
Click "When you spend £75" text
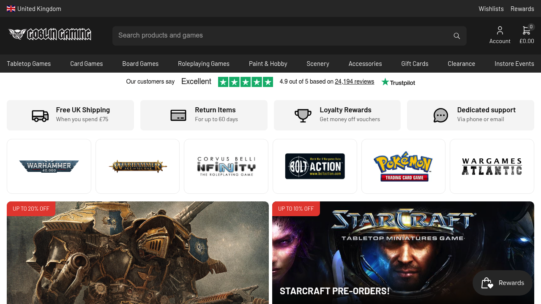click(82, 119)
